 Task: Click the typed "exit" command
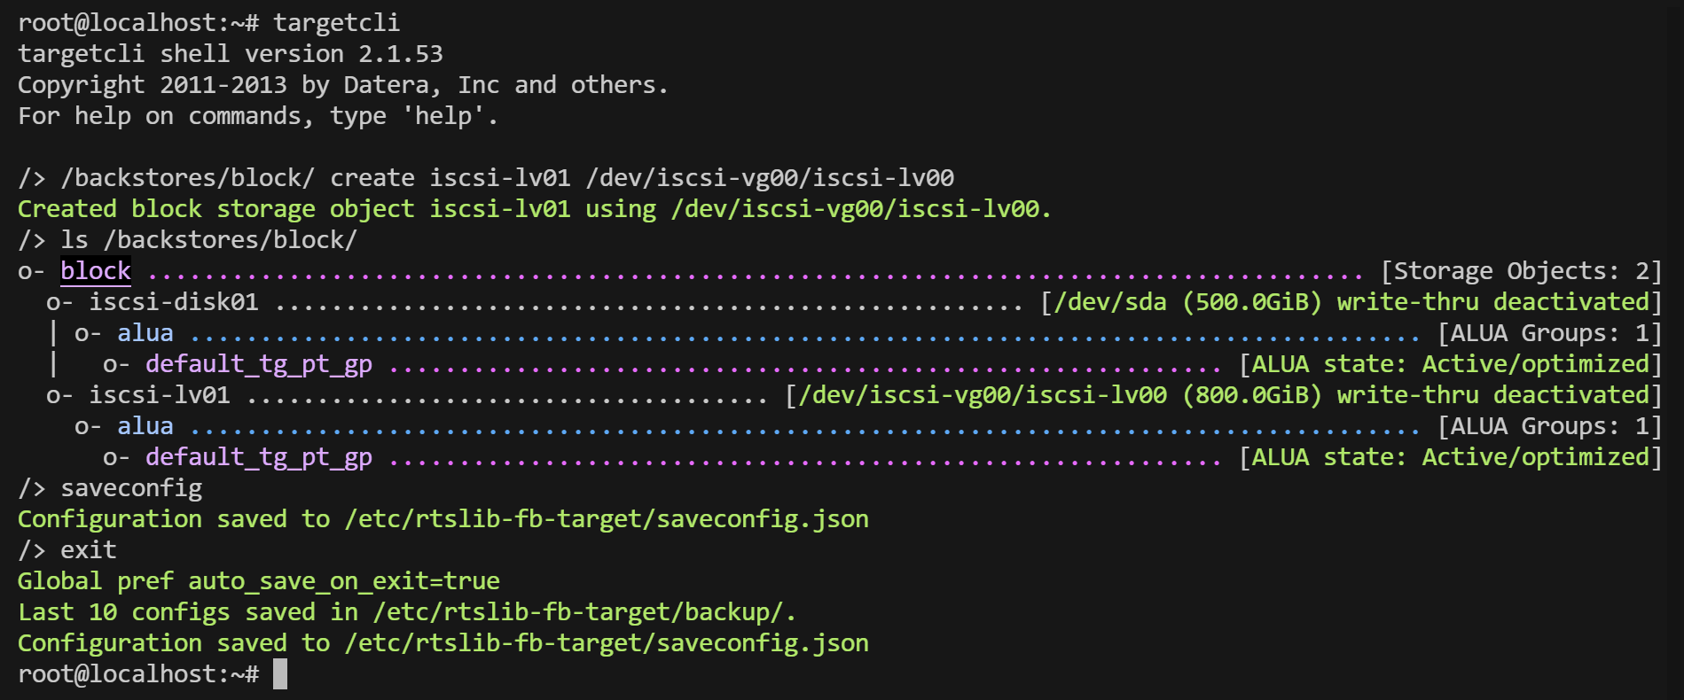pos(89,550)
